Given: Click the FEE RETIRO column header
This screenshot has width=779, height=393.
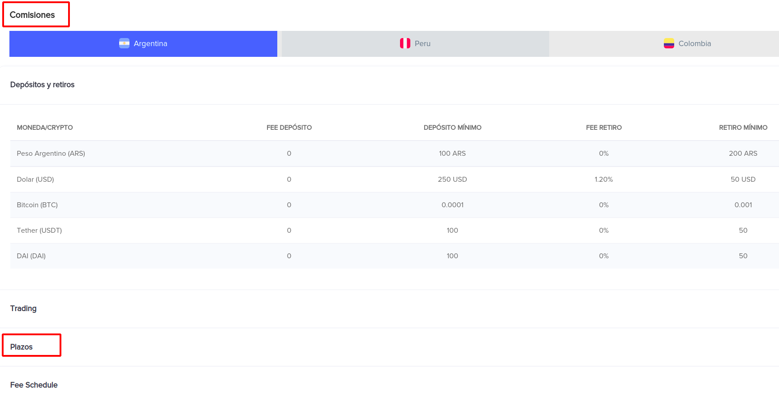Looking at the screenshot, I should coord(604,128).
